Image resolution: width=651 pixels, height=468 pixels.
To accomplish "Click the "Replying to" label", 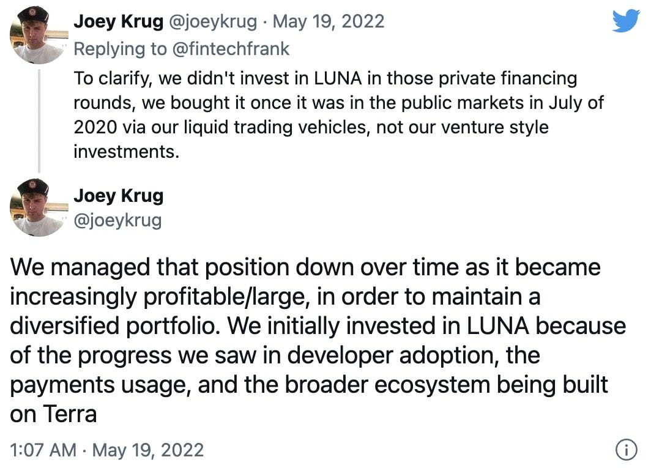I will coord(120,49).
